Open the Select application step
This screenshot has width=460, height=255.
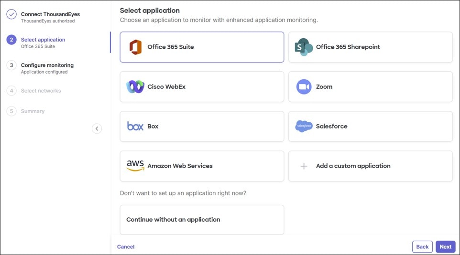click(43, 40)
